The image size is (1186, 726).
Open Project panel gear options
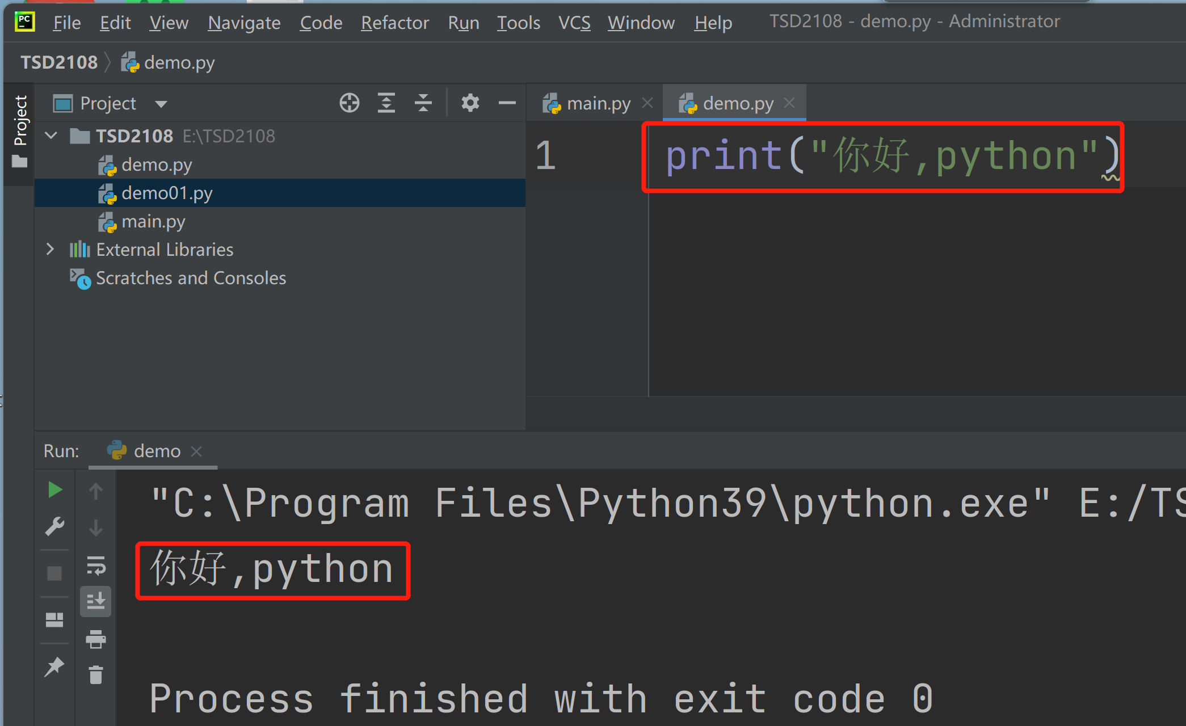click(x=470, y=103)
